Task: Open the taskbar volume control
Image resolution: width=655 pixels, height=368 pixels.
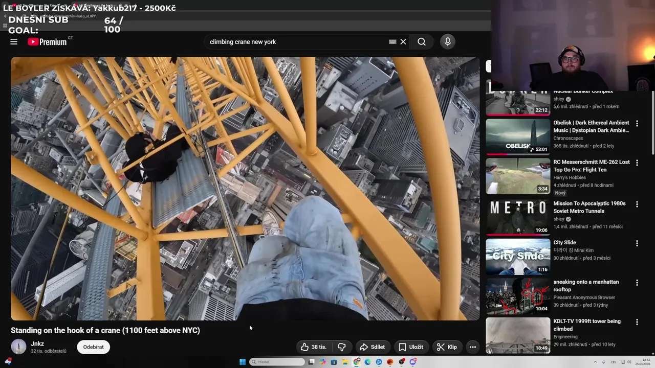Action: coord(628,362)
